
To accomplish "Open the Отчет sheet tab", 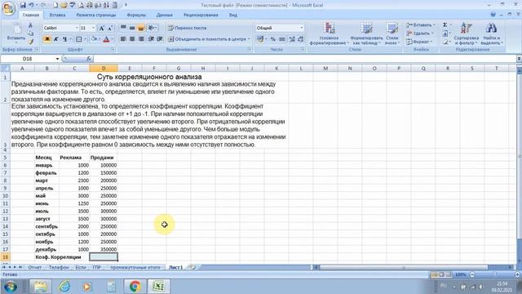I will [x=34, y=267].
